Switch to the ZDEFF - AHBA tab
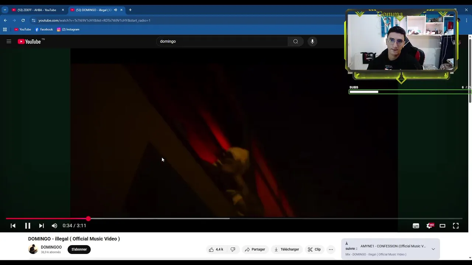 click(x=37, y=10)
